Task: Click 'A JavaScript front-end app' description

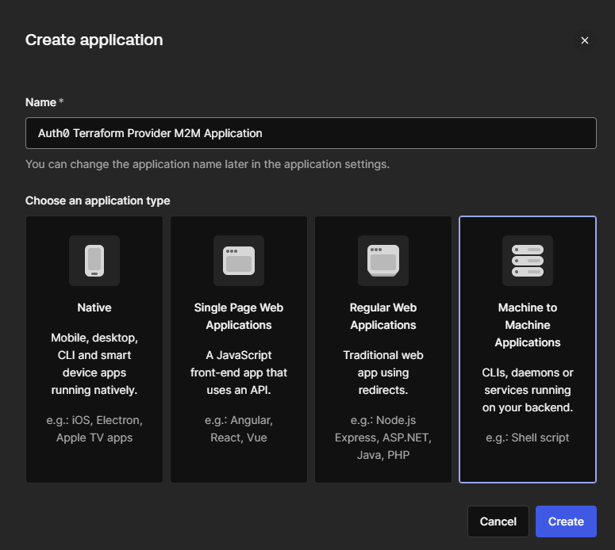Action: (239, 372)
